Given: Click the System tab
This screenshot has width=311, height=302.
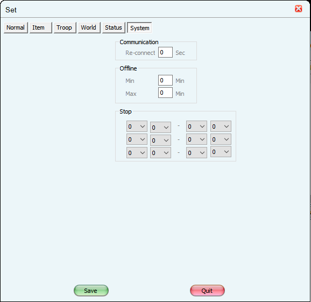Looking at the screenshot, I should click(140, 28).
